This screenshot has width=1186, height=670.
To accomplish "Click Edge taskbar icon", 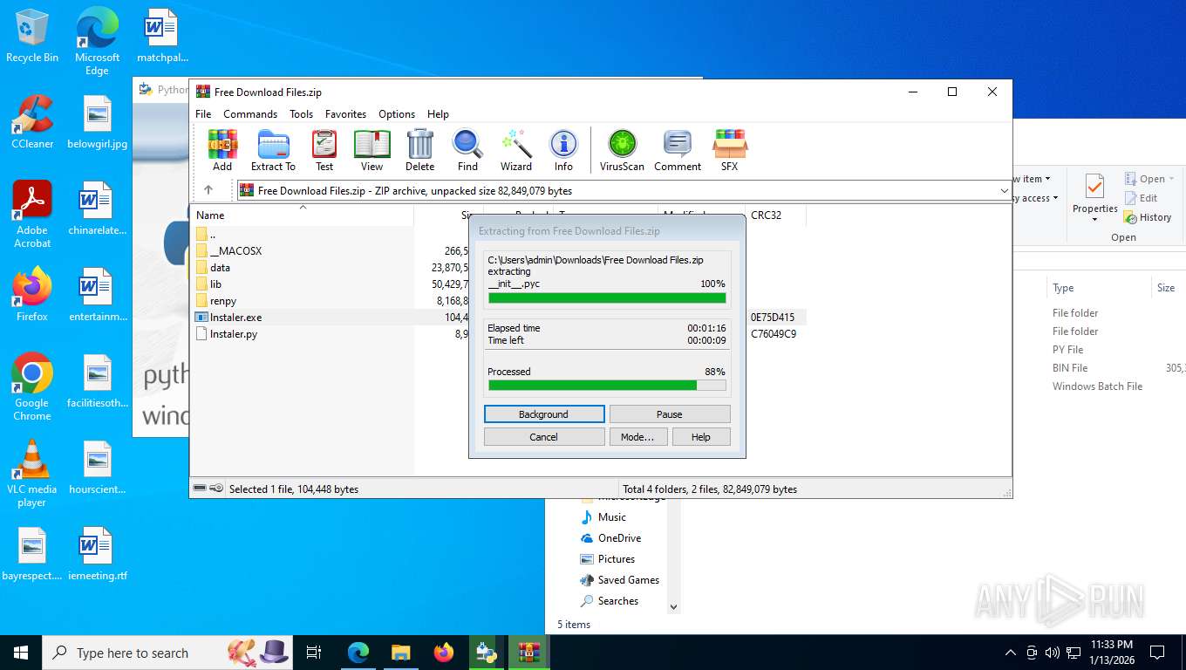I will click(x=358, y=652).
